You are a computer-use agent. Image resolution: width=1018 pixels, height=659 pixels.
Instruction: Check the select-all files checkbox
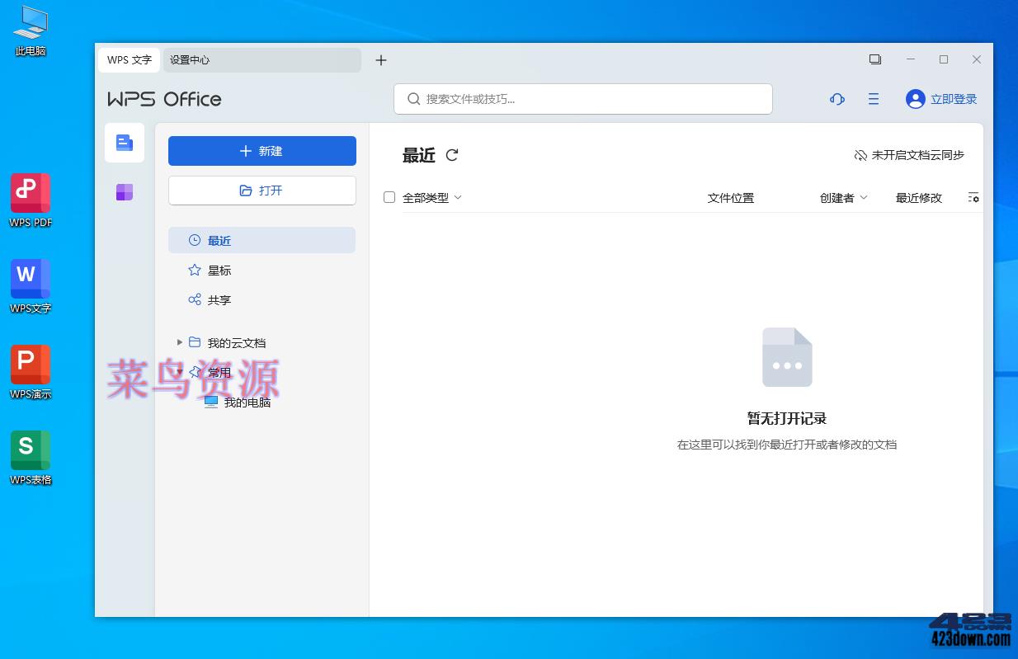pyautogui.click(x=389, y=197)
